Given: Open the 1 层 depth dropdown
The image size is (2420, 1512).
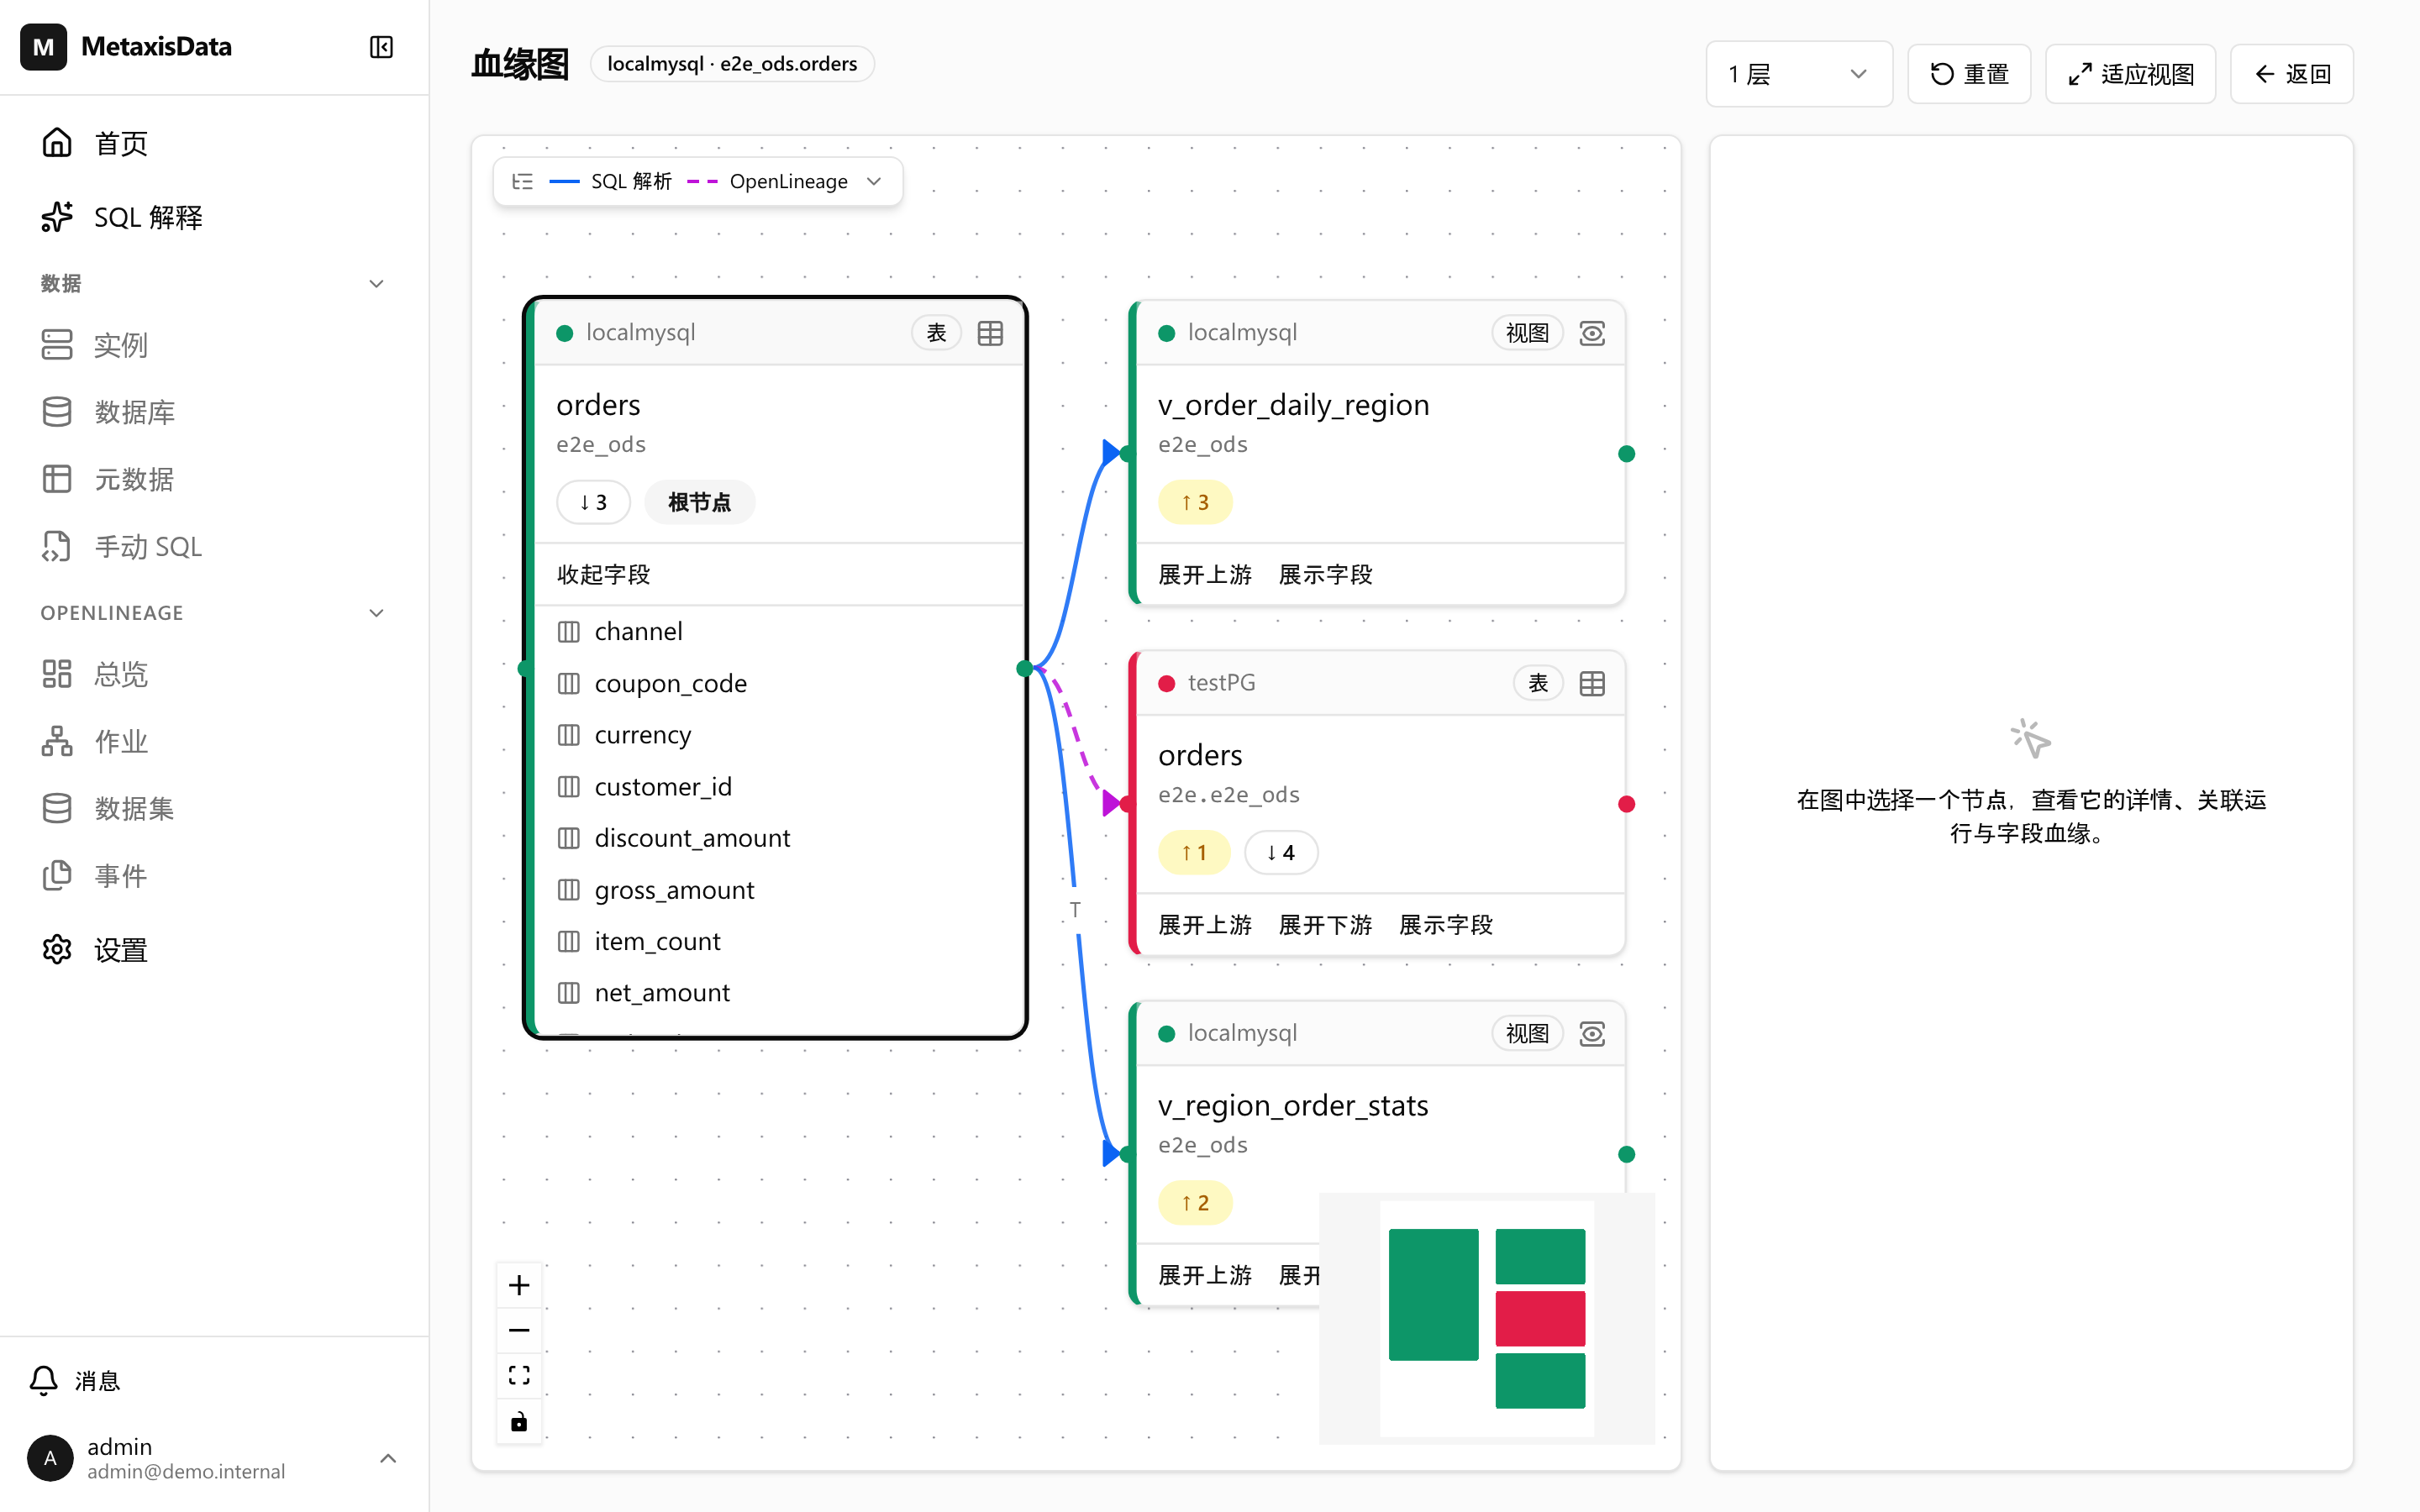Looking at the screenshot, I should click(1798, 74).
